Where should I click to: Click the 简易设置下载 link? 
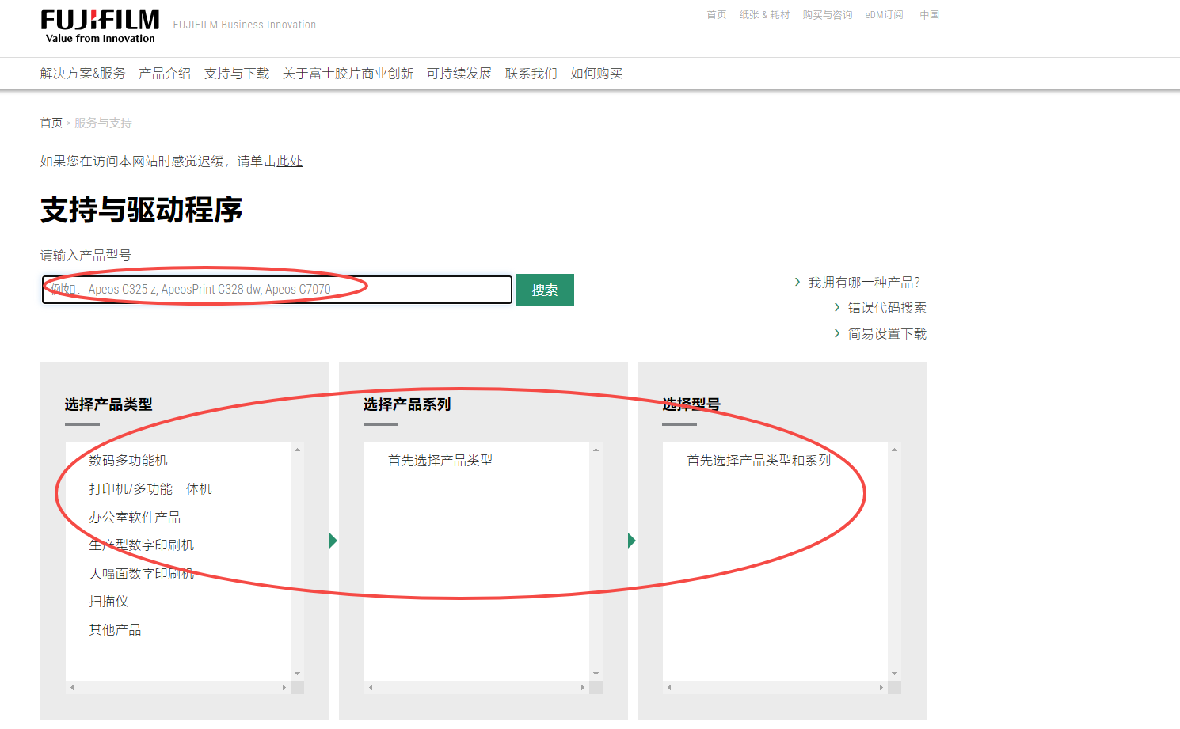click(x=886, y=334)
